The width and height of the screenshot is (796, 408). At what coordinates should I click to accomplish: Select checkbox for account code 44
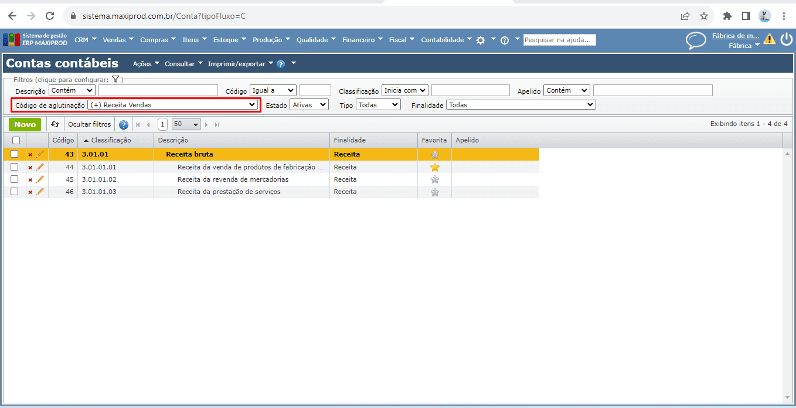[x=15, y=167]
